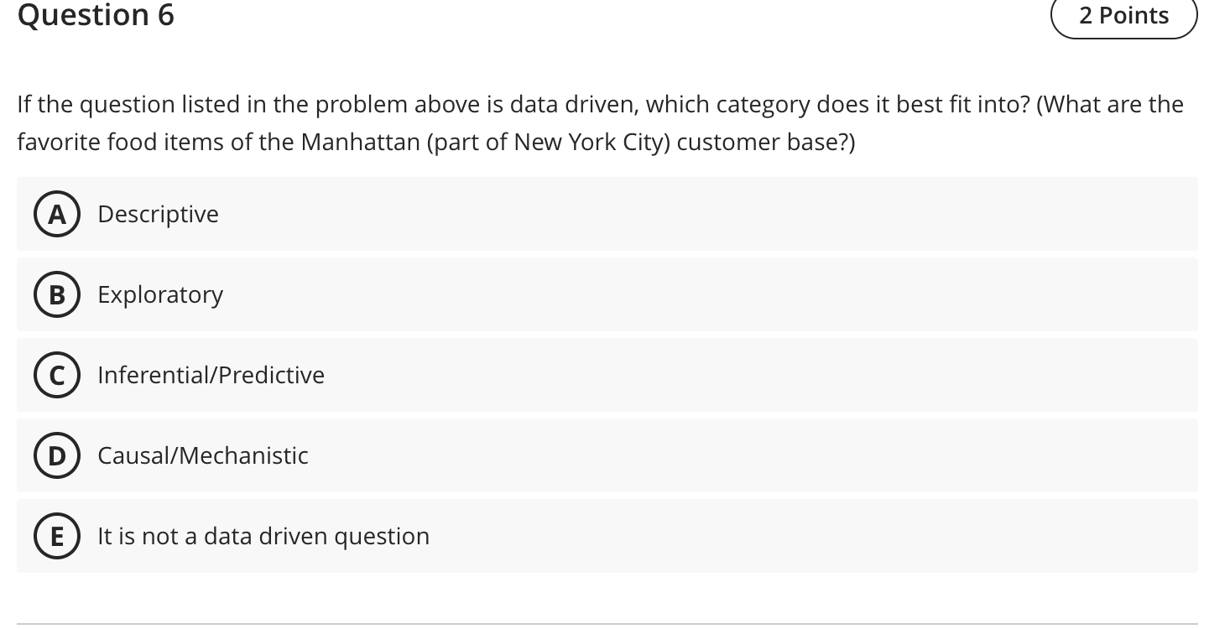Select the circled D icon for Causal/Mechanistic
This screenshot has width=1230, height=629.
pyautogui.click(x=56, y=455)
